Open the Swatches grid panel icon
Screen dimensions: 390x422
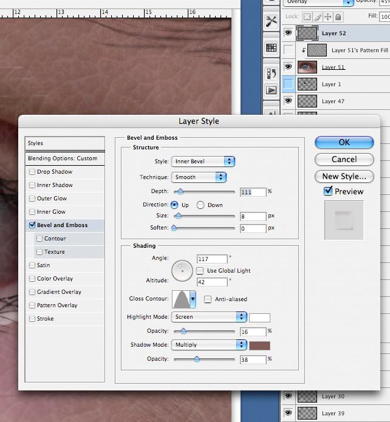click(271, 47)
